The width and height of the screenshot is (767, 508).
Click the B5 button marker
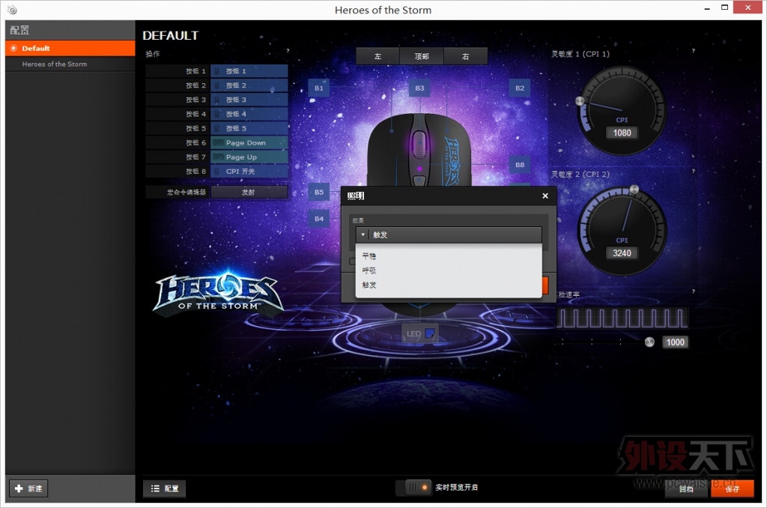[318, 193]
